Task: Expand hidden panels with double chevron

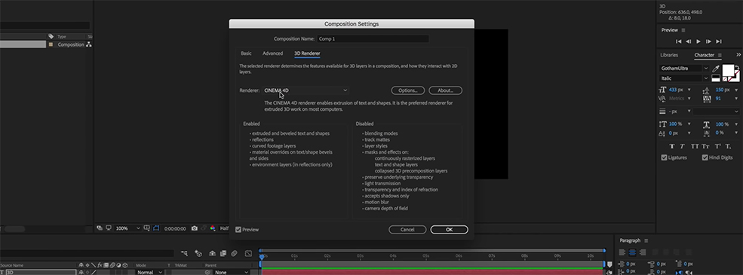Action: click(x=738, y=55)
